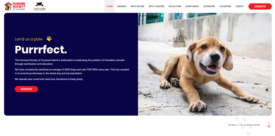This screenshot has height=136, width=275.
Task: Open the Events page
Action: point(240,6)
